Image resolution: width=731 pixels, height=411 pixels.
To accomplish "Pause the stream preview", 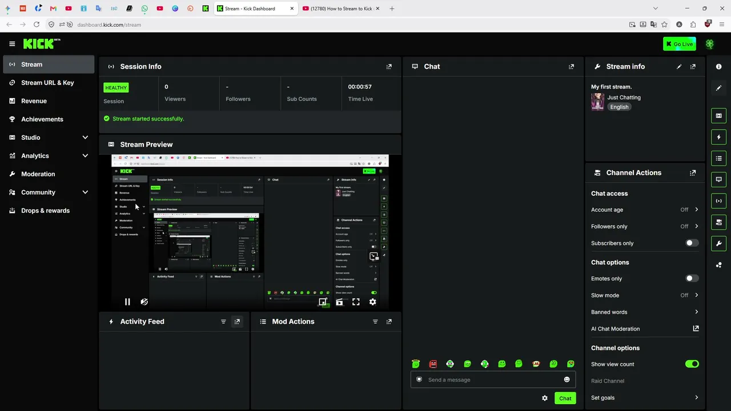I will pos(127,302).
